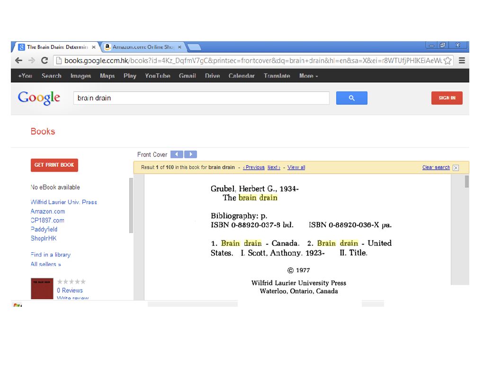
Task: Open the Amazon.com seller link
Action: pos(48,211)
